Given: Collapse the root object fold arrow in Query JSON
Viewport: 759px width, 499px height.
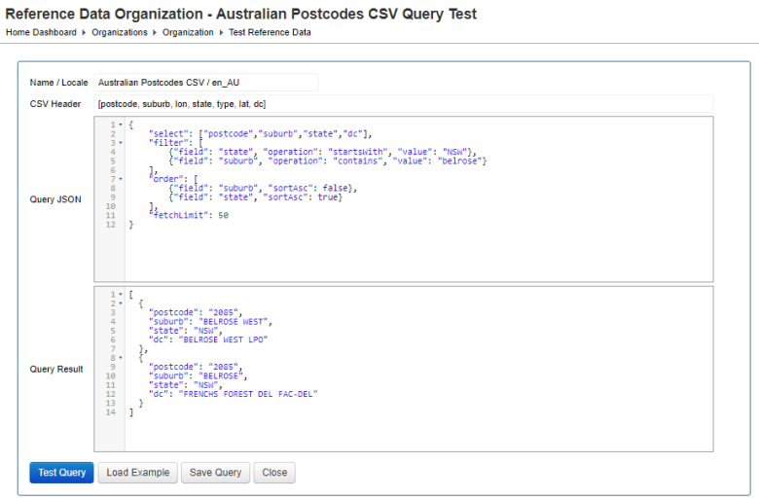Looking at the screenshot, I should 121,125.
